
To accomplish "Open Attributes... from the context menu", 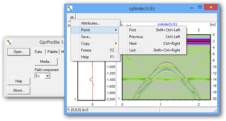I will tap(96, 23).
